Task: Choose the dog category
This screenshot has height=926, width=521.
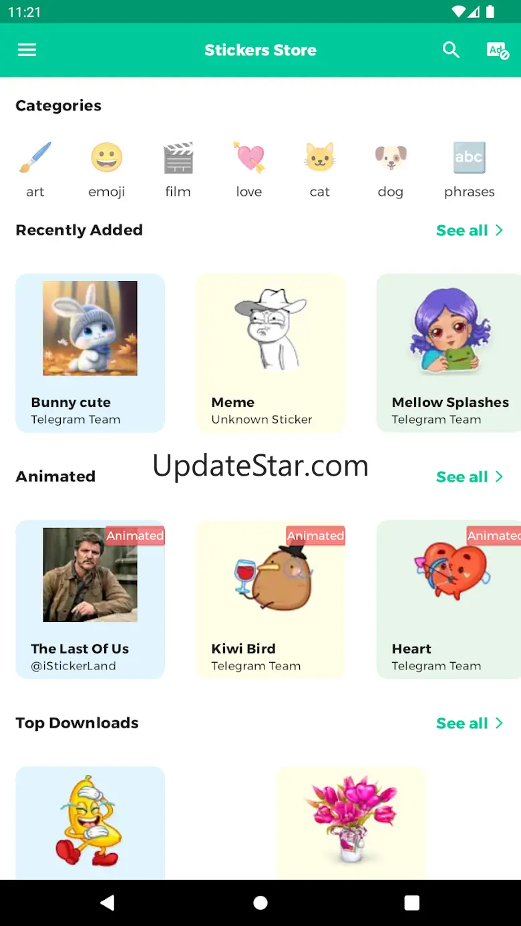Action: 391,170
